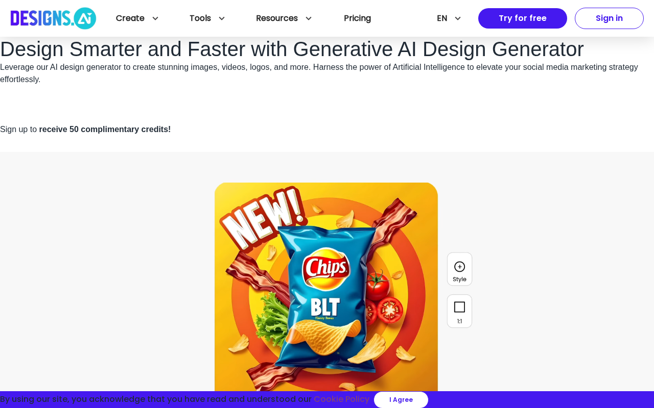Click the Designs.AI logo
This screenshot has height=408, width=654.
[x=53, y=18]
